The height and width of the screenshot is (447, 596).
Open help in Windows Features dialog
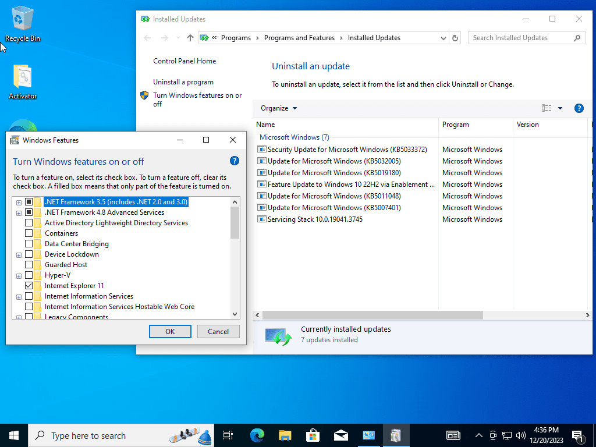point(235,161)
